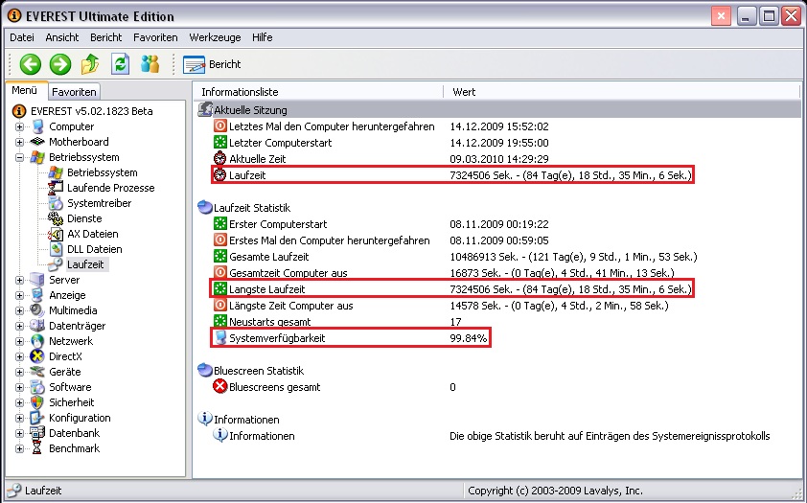This screenshot has height=503, width=807.
Task: Click the Datenträger drive icon
Action: click(x=37, y=326)
